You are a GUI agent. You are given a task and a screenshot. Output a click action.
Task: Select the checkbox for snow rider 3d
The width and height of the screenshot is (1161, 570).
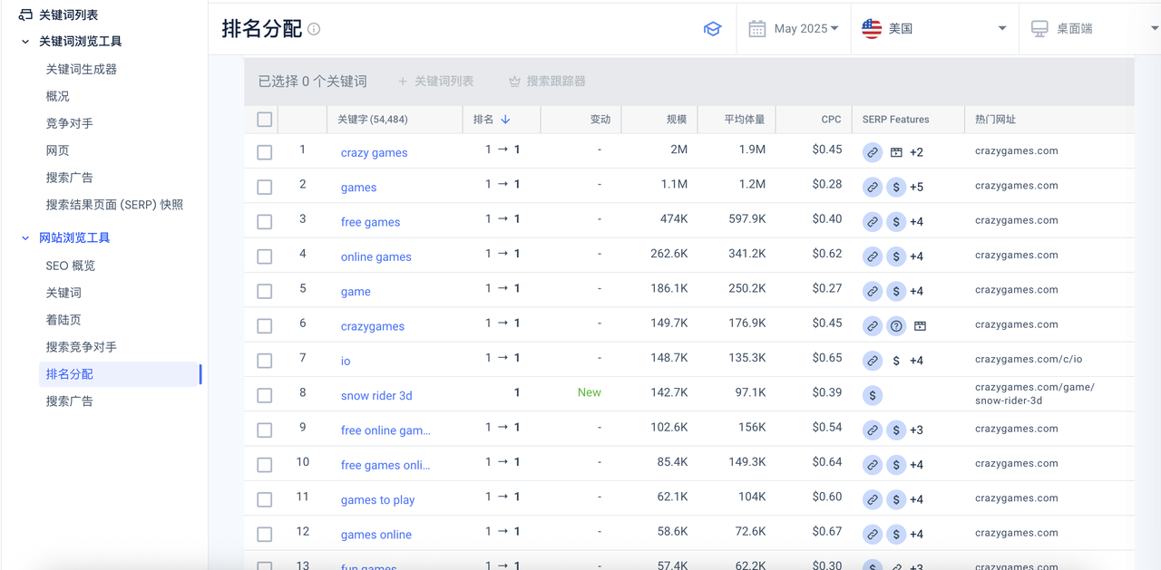click(x=264, y=395)
